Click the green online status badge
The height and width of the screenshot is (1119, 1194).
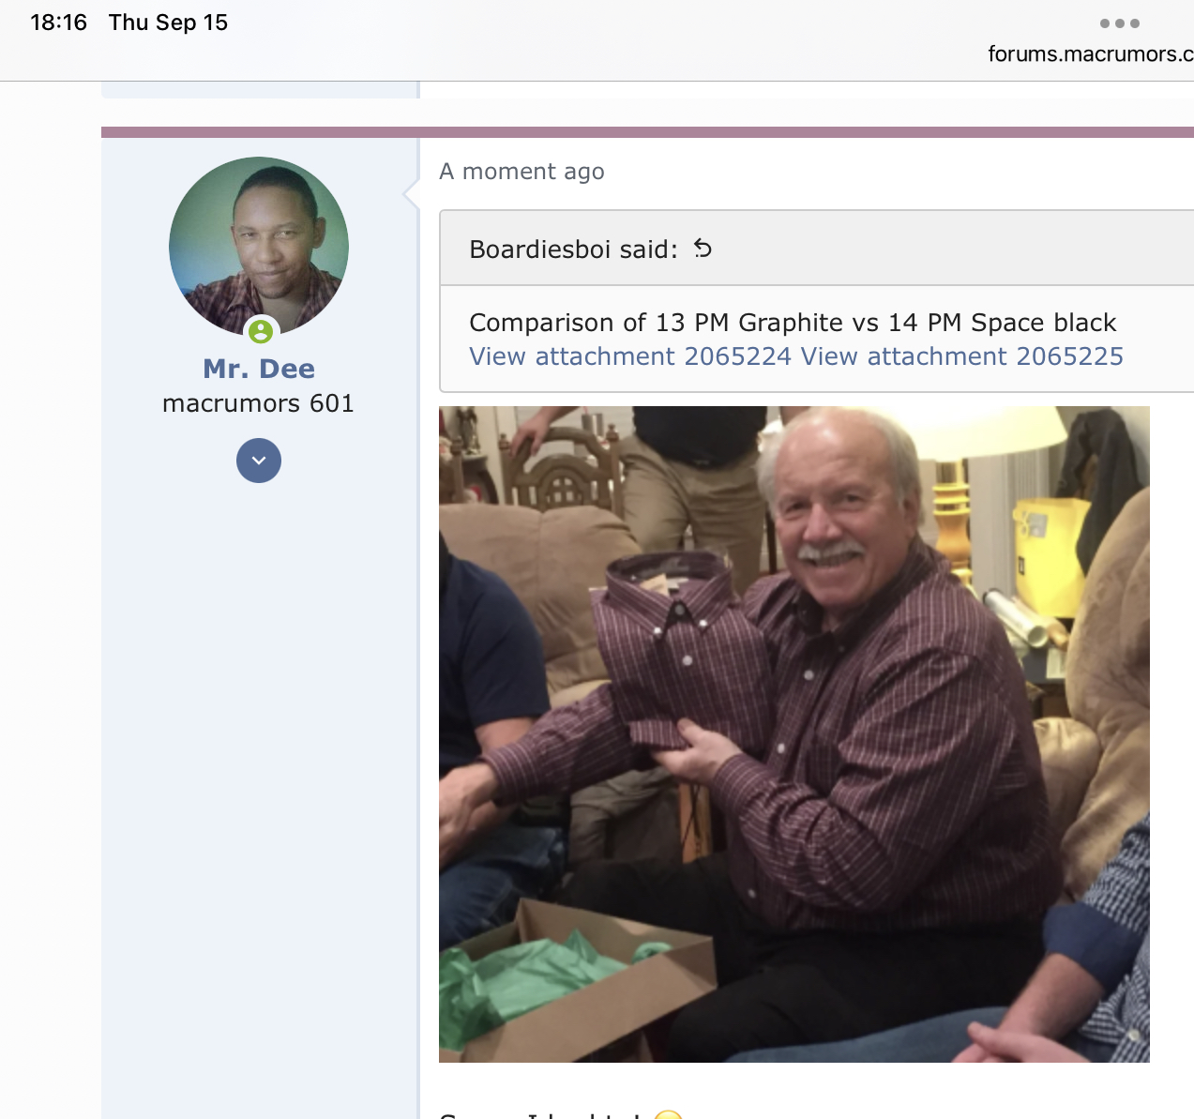click(261, 331)
